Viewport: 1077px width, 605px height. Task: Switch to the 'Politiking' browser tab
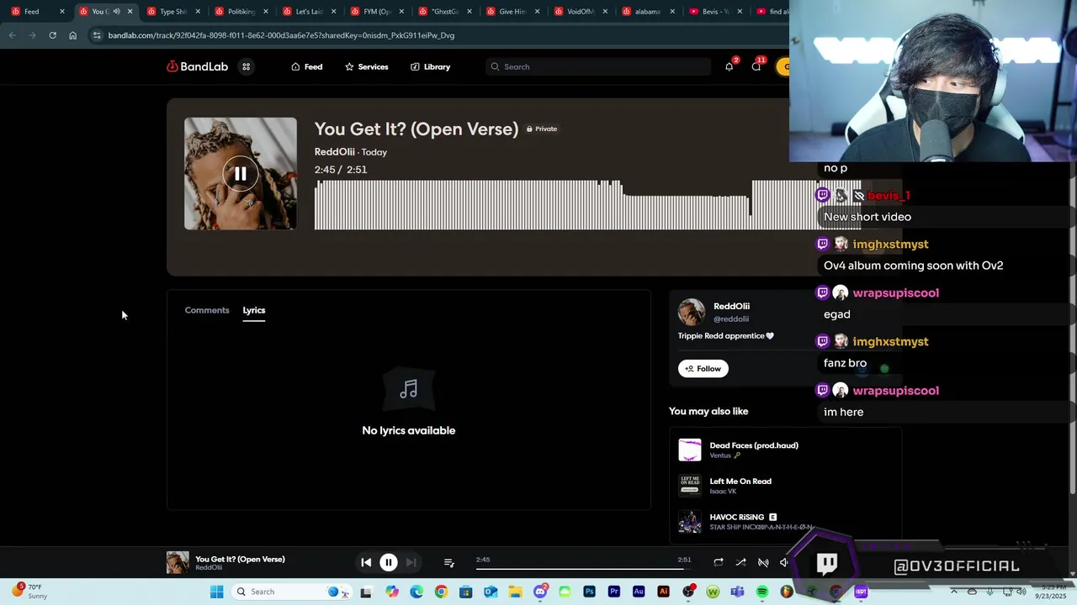click(x=241, y=12)
